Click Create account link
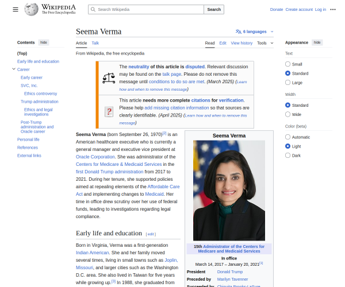The width and height of the screenshot is (345, 287). click(x=299, y=9)
